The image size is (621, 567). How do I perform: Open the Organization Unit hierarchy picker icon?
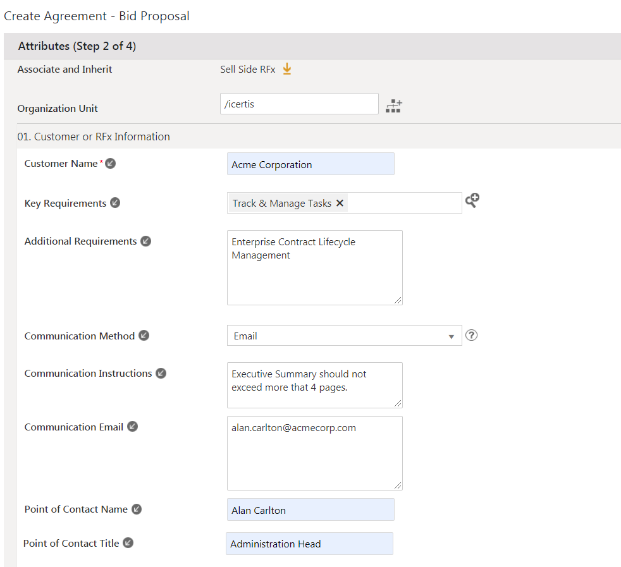394,106
